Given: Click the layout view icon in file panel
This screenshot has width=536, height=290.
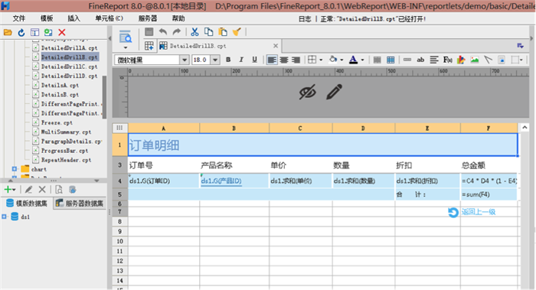Looking at the screenshot, I should [34, 32].
